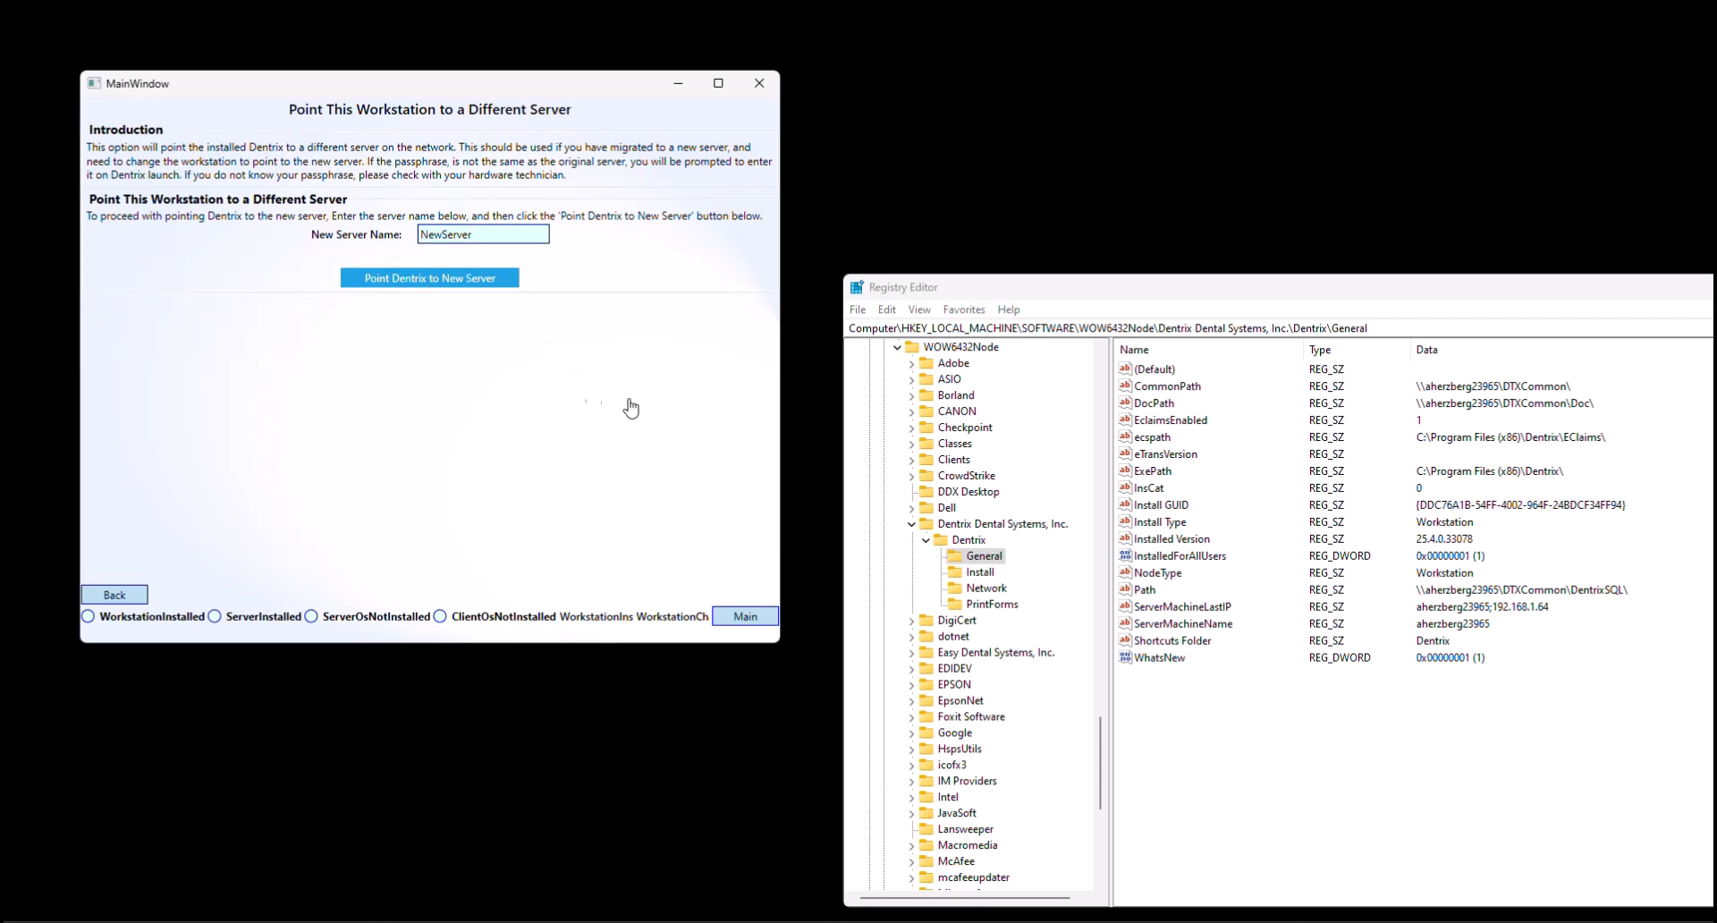This screenshot has width=1717, height=923.
Task: Click the CommonPath registry value icon
Action: tap(1125, 386)
